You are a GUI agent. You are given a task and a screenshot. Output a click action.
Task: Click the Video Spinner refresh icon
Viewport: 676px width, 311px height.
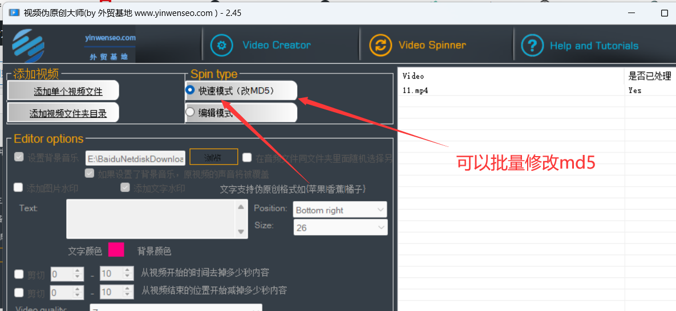[x=380, y=45]
